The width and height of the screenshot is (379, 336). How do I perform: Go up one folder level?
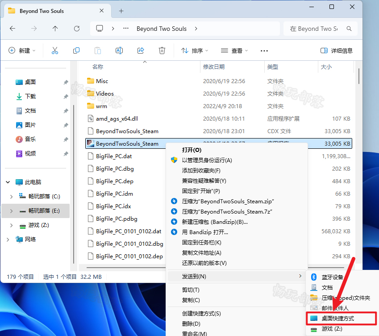55,29
